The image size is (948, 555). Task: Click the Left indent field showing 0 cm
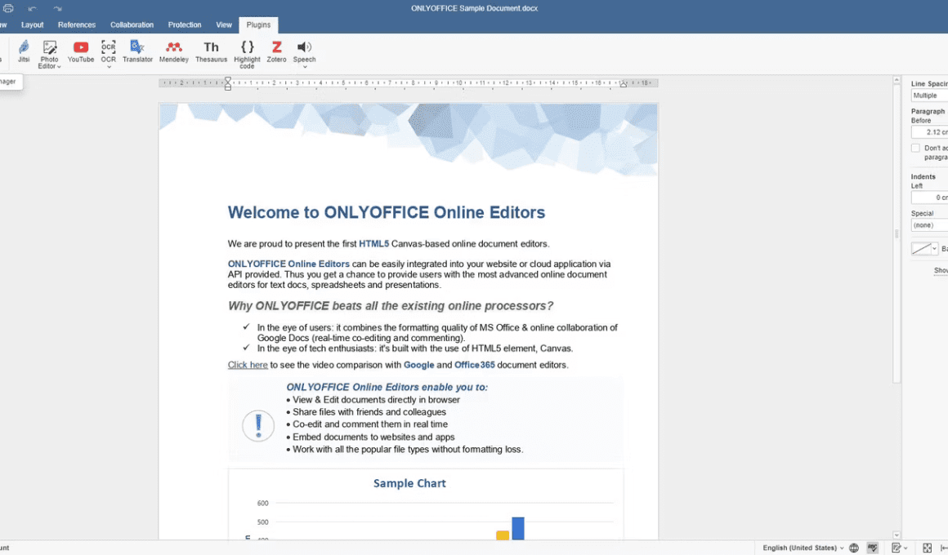(x=929, y=198)
